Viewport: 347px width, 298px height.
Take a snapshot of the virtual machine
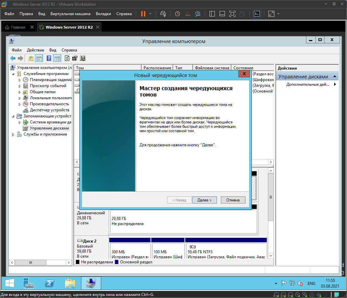pos(178,14)
